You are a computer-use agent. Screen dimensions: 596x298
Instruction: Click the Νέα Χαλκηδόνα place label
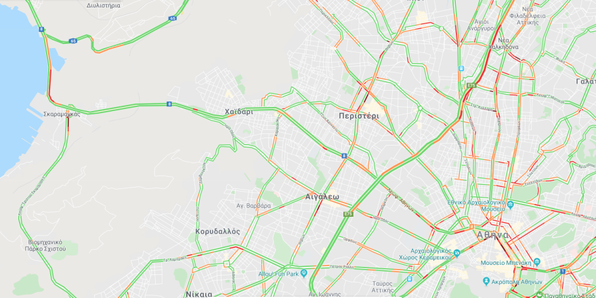pyautogui.click(x=504, y=44)
